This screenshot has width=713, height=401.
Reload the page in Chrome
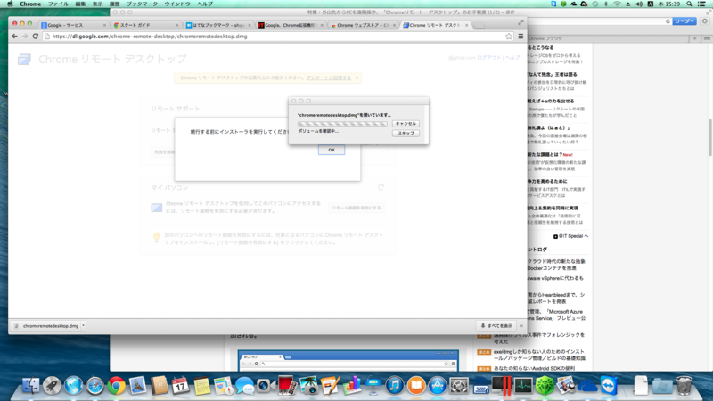click(35, 37)
